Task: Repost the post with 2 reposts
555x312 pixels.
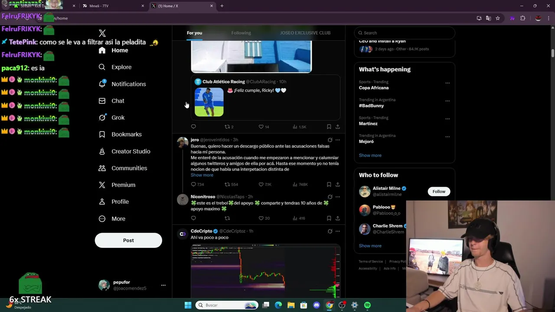Action: coord(229,127)
